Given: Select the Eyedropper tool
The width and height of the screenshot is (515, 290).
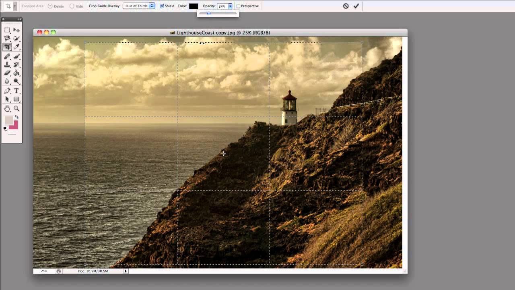Looking at the screenshot, I should (x=16, y=47).
